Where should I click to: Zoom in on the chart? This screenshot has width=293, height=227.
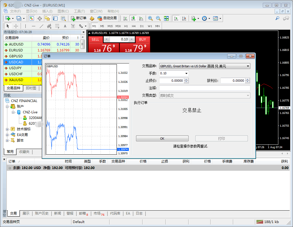pos(150,18)
